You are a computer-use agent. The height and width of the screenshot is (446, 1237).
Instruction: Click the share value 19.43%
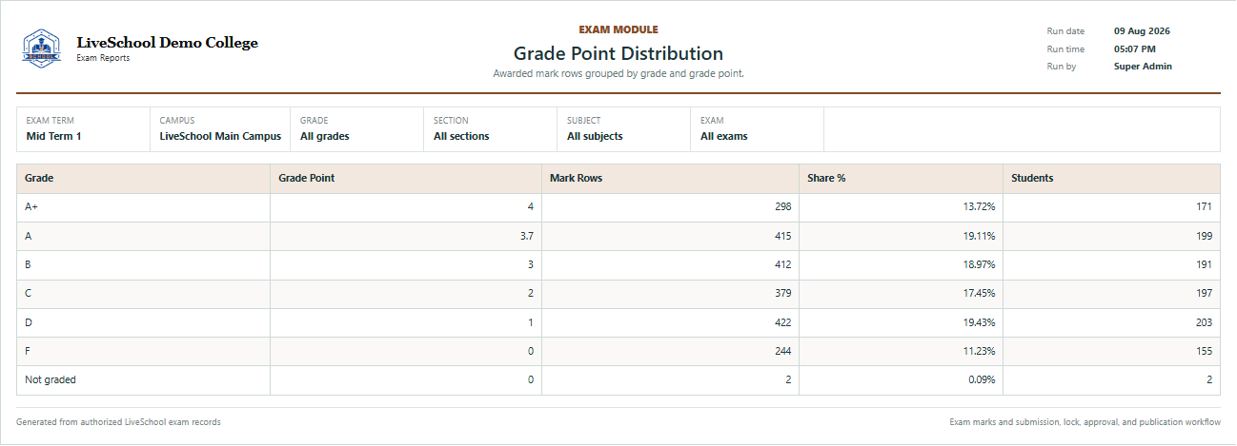click(x=979, y=322)
